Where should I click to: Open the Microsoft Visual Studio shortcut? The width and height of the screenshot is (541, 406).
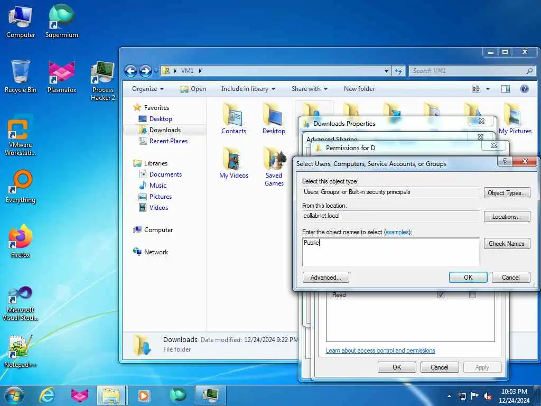click(21, 304)
